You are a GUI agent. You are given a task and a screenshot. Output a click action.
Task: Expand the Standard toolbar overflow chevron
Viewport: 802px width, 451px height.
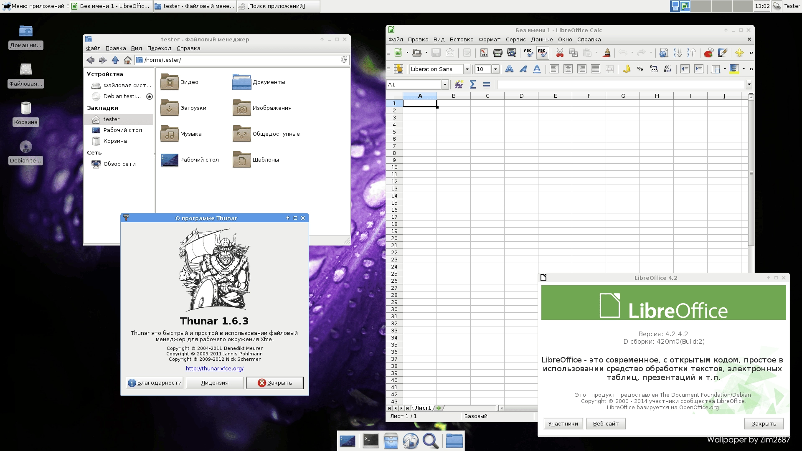pos(751,53)
